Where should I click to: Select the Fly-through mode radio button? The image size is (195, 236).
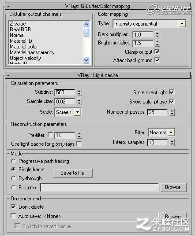[x=13, y=178]
